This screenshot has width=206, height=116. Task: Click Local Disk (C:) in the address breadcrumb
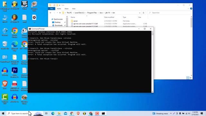(x=80, y=13)
